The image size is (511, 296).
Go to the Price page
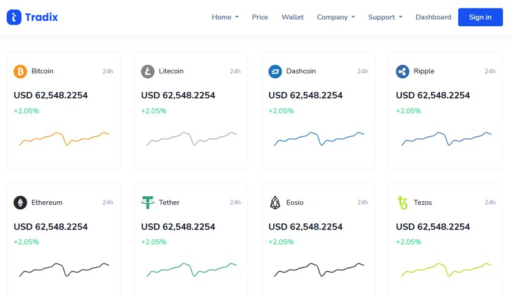260,17
